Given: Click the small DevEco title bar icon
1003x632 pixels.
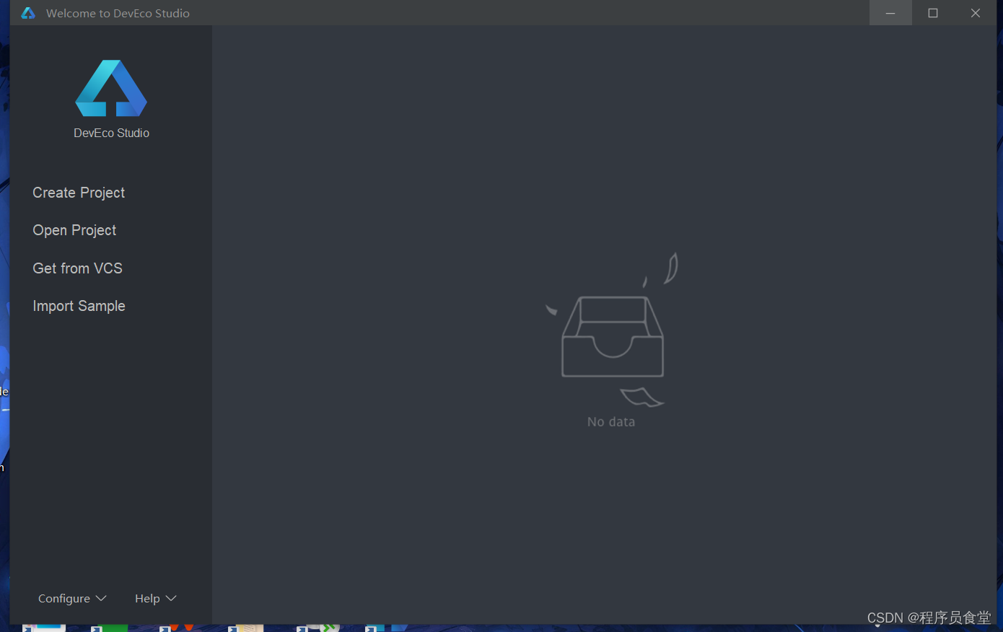Looking at the screenshot, I should tap(28, 13).
